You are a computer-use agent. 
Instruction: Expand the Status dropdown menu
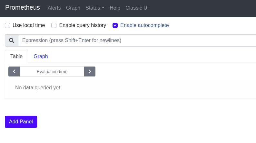coord(93,8)
